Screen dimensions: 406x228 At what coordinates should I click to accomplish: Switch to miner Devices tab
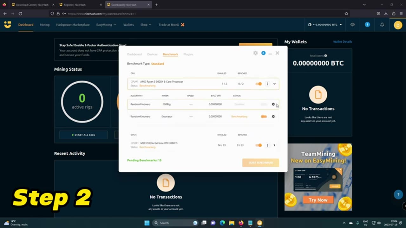(152, 54)
